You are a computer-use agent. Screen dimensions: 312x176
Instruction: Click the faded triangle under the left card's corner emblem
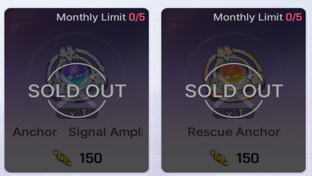[15, 28]
